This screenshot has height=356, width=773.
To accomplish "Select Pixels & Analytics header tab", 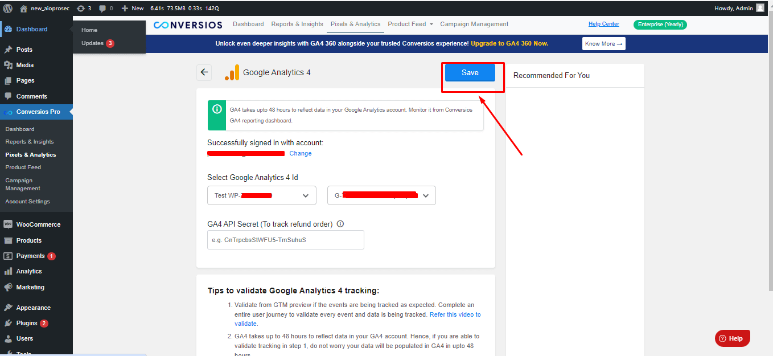I will coord(355,24).
